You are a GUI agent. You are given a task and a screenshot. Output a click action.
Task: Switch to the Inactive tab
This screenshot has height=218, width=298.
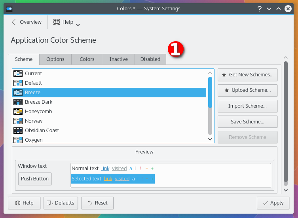119,59
